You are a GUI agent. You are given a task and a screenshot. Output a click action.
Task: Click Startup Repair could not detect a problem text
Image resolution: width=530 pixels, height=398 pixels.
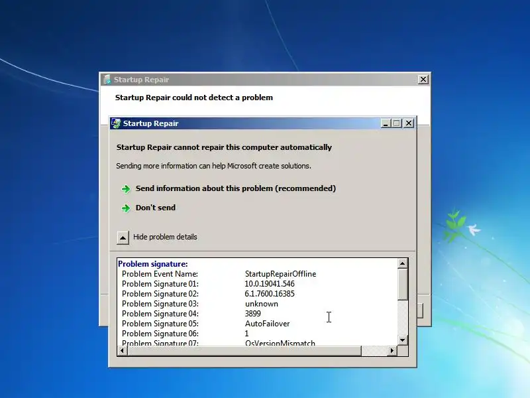[194, 98]
